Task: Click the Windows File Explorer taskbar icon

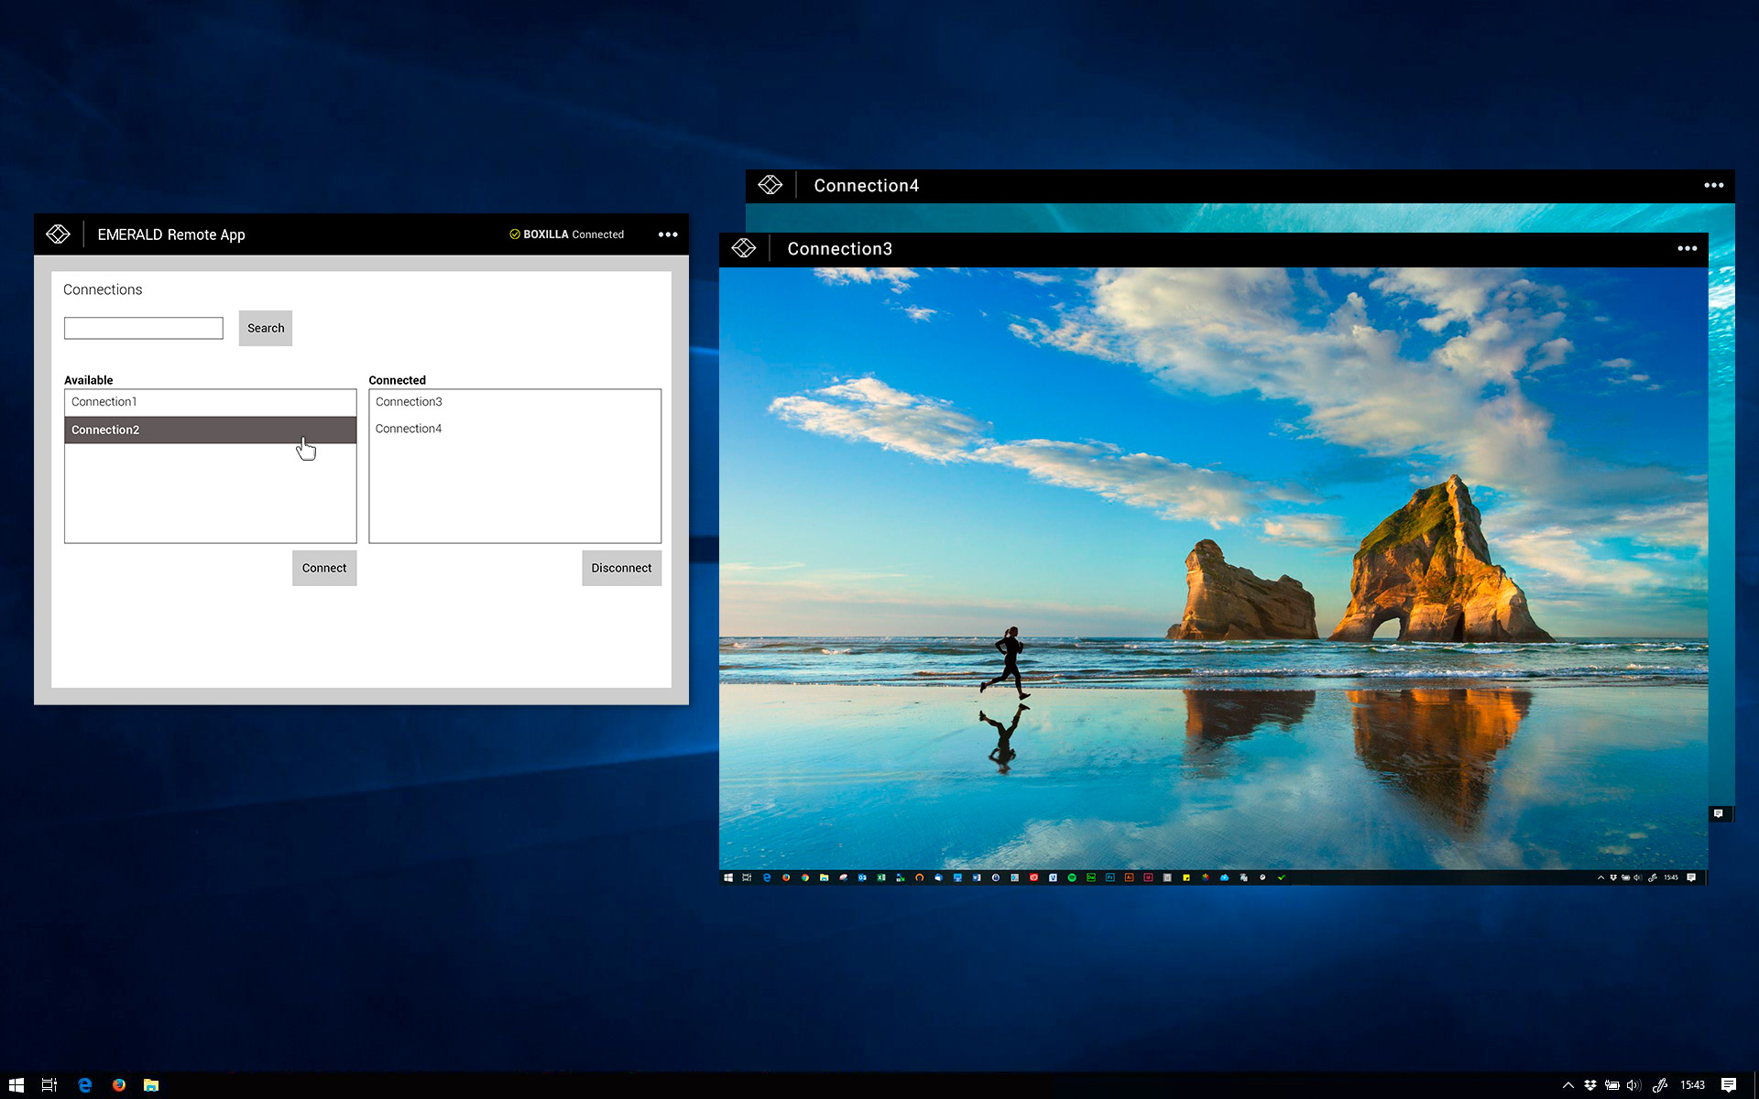Action: 150,1085
